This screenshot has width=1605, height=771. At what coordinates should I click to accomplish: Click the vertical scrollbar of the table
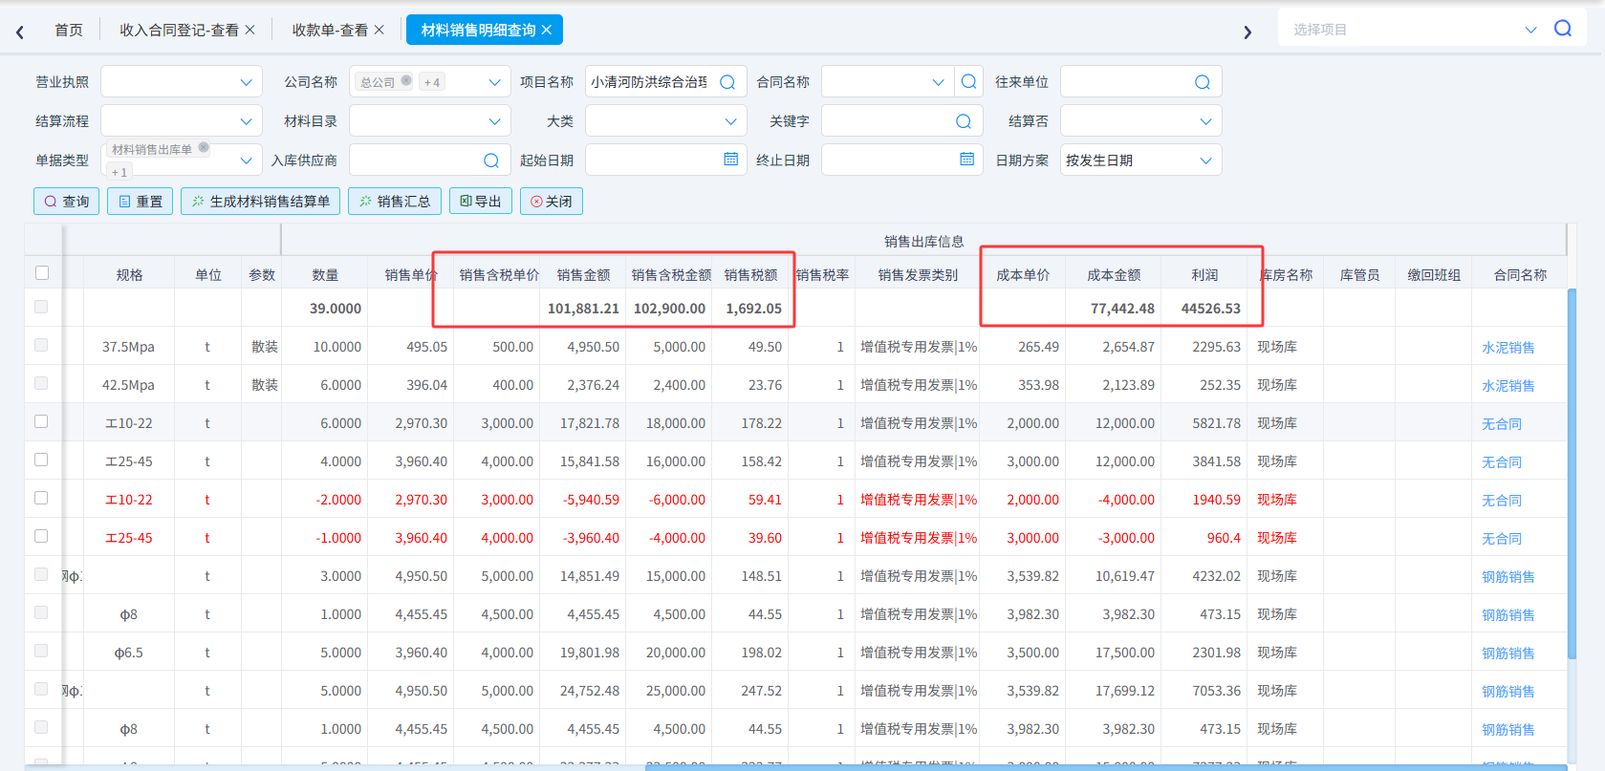pos(1572,473)
